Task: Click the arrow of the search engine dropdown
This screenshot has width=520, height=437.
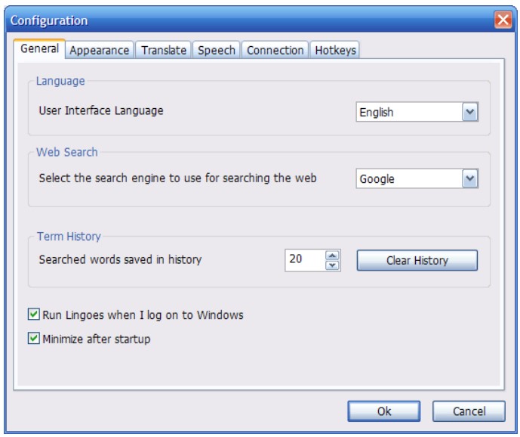Action: pos(469,179)
